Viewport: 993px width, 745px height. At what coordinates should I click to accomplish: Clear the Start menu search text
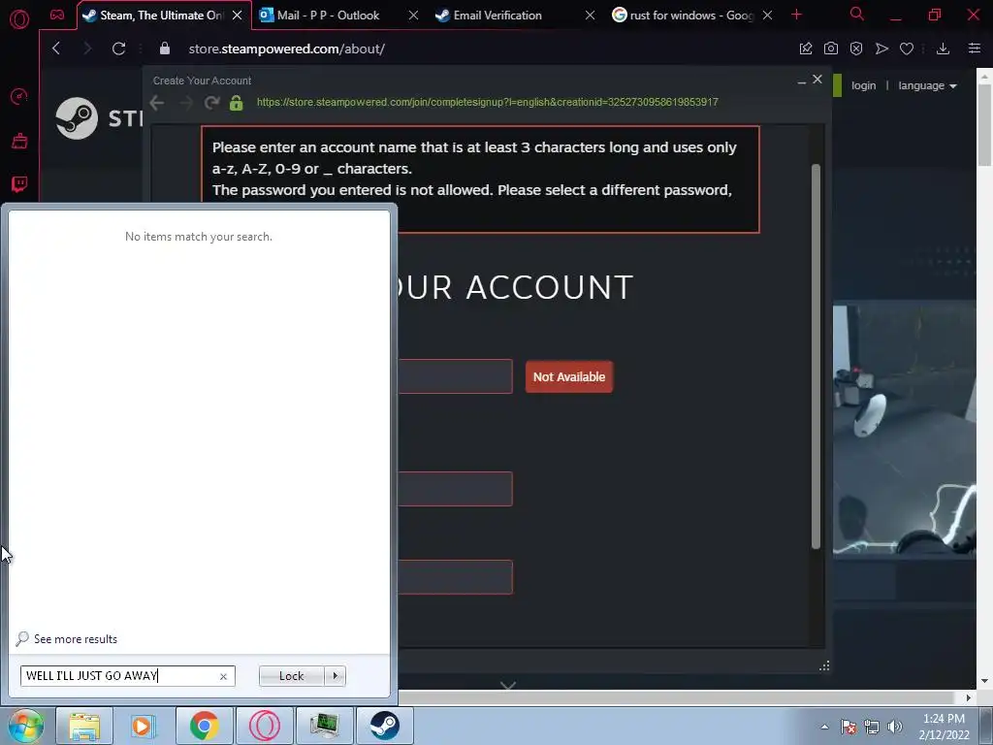223,676
